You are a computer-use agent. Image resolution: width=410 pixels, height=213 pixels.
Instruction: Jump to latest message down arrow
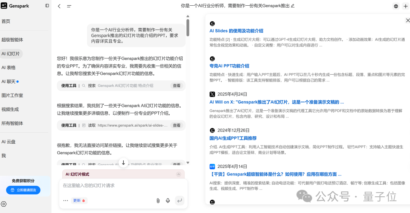(123, 162)
